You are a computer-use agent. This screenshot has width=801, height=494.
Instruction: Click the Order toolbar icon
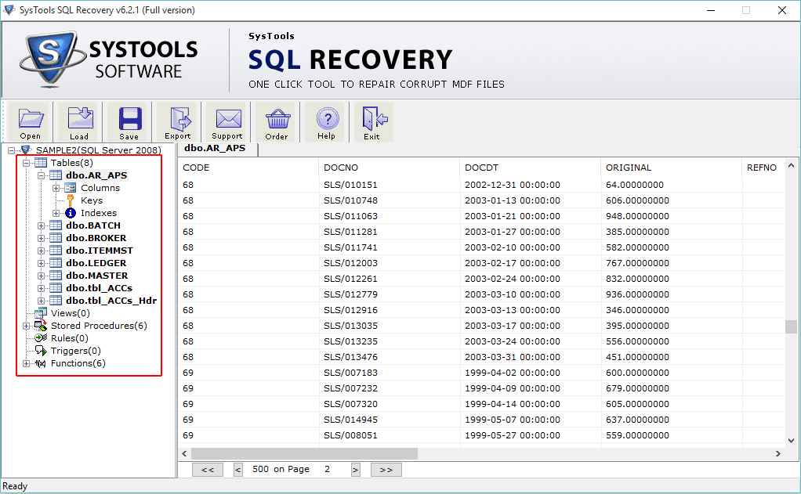click(278, 122)
